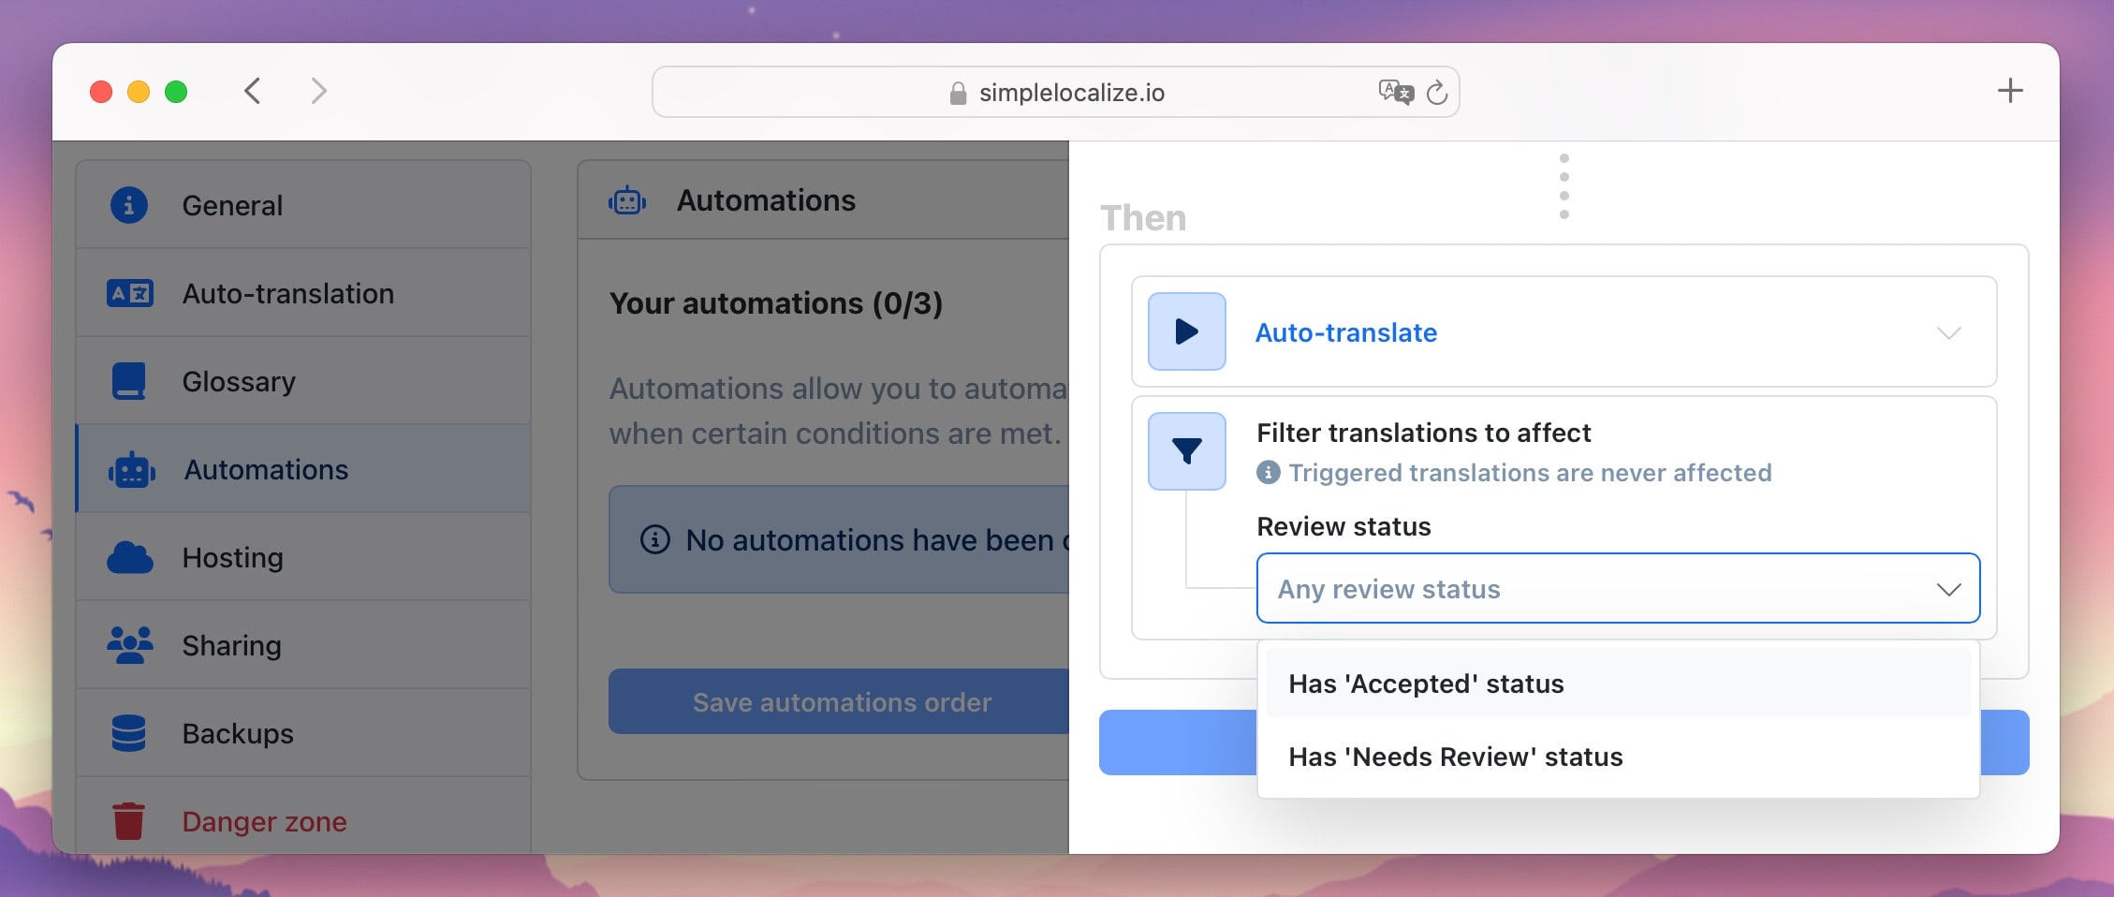This screenshot has height=897, width=2114.
Task: Choose Has 'Needs Review' status option
Action: 1618,757
